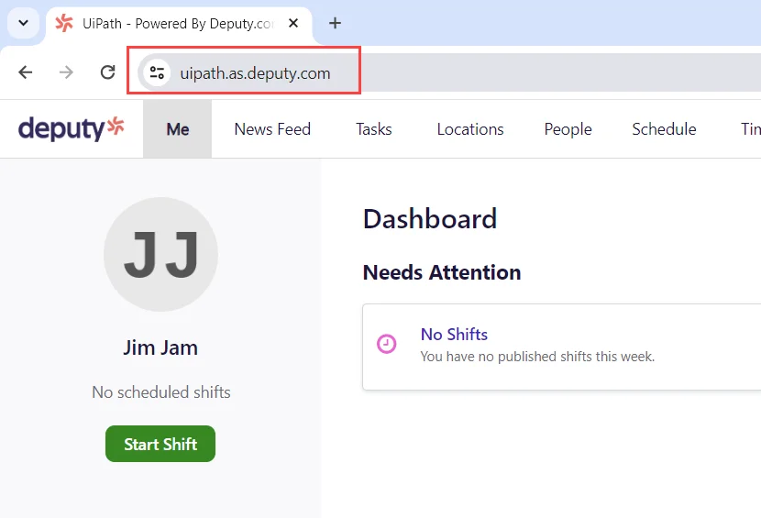
Task: Click the No Shifts link
Action: [x=454, y=335]
